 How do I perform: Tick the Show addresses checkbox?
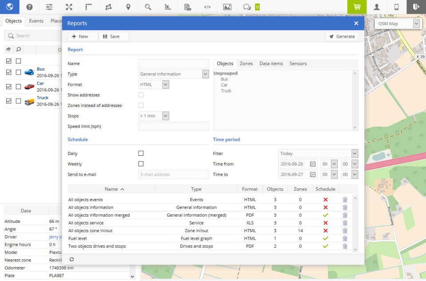tap(141, 95)
